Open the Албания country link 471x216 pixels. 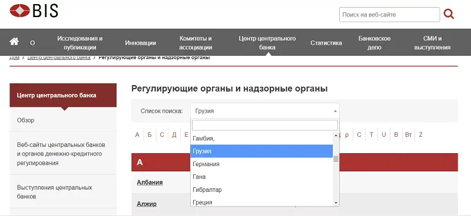click(x=150, y=182)
